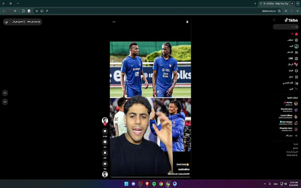The width and height of the screenshot is (301, 188).
Task: Open the mokhalifa6 username on video
Action: [184, 169]
